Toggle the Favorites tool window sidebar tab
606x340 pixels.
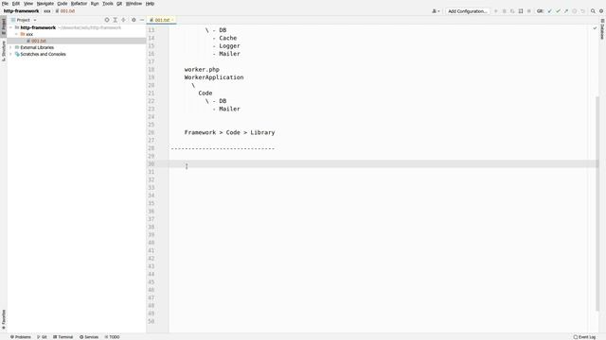4,319
